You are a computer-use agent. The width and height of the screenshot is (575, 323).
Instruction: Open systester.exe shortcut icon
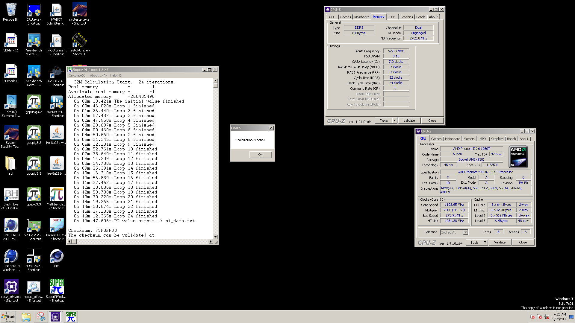[79, 14]
